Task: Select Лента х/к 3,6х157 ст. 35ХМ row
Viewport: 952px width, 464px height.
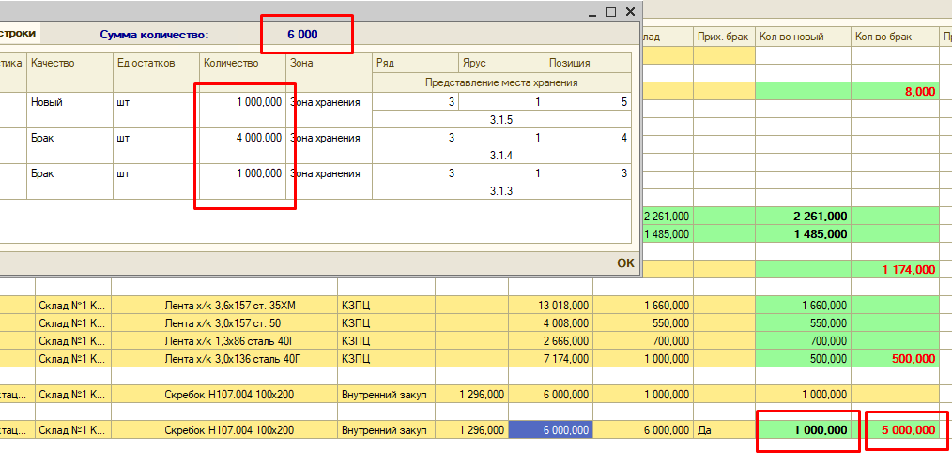Action: point(249,305)
